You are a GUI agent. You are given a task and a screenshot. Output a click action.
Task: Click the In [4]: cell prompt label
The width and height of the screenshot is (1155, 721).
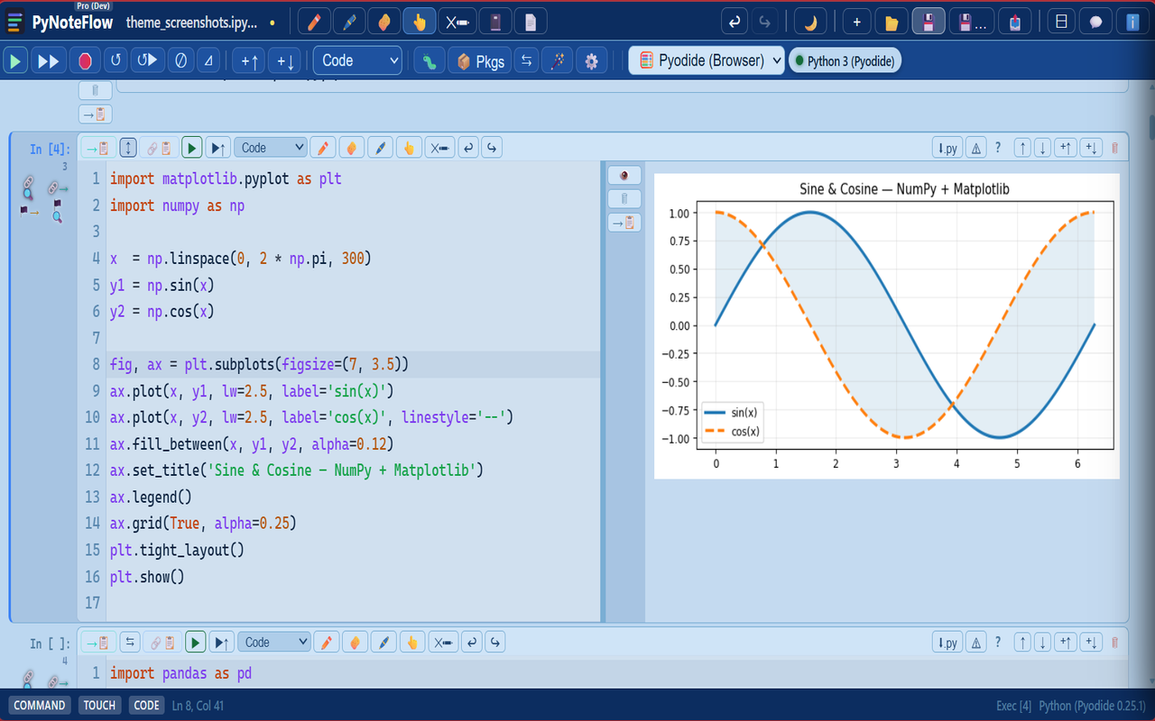pos(50,149)
